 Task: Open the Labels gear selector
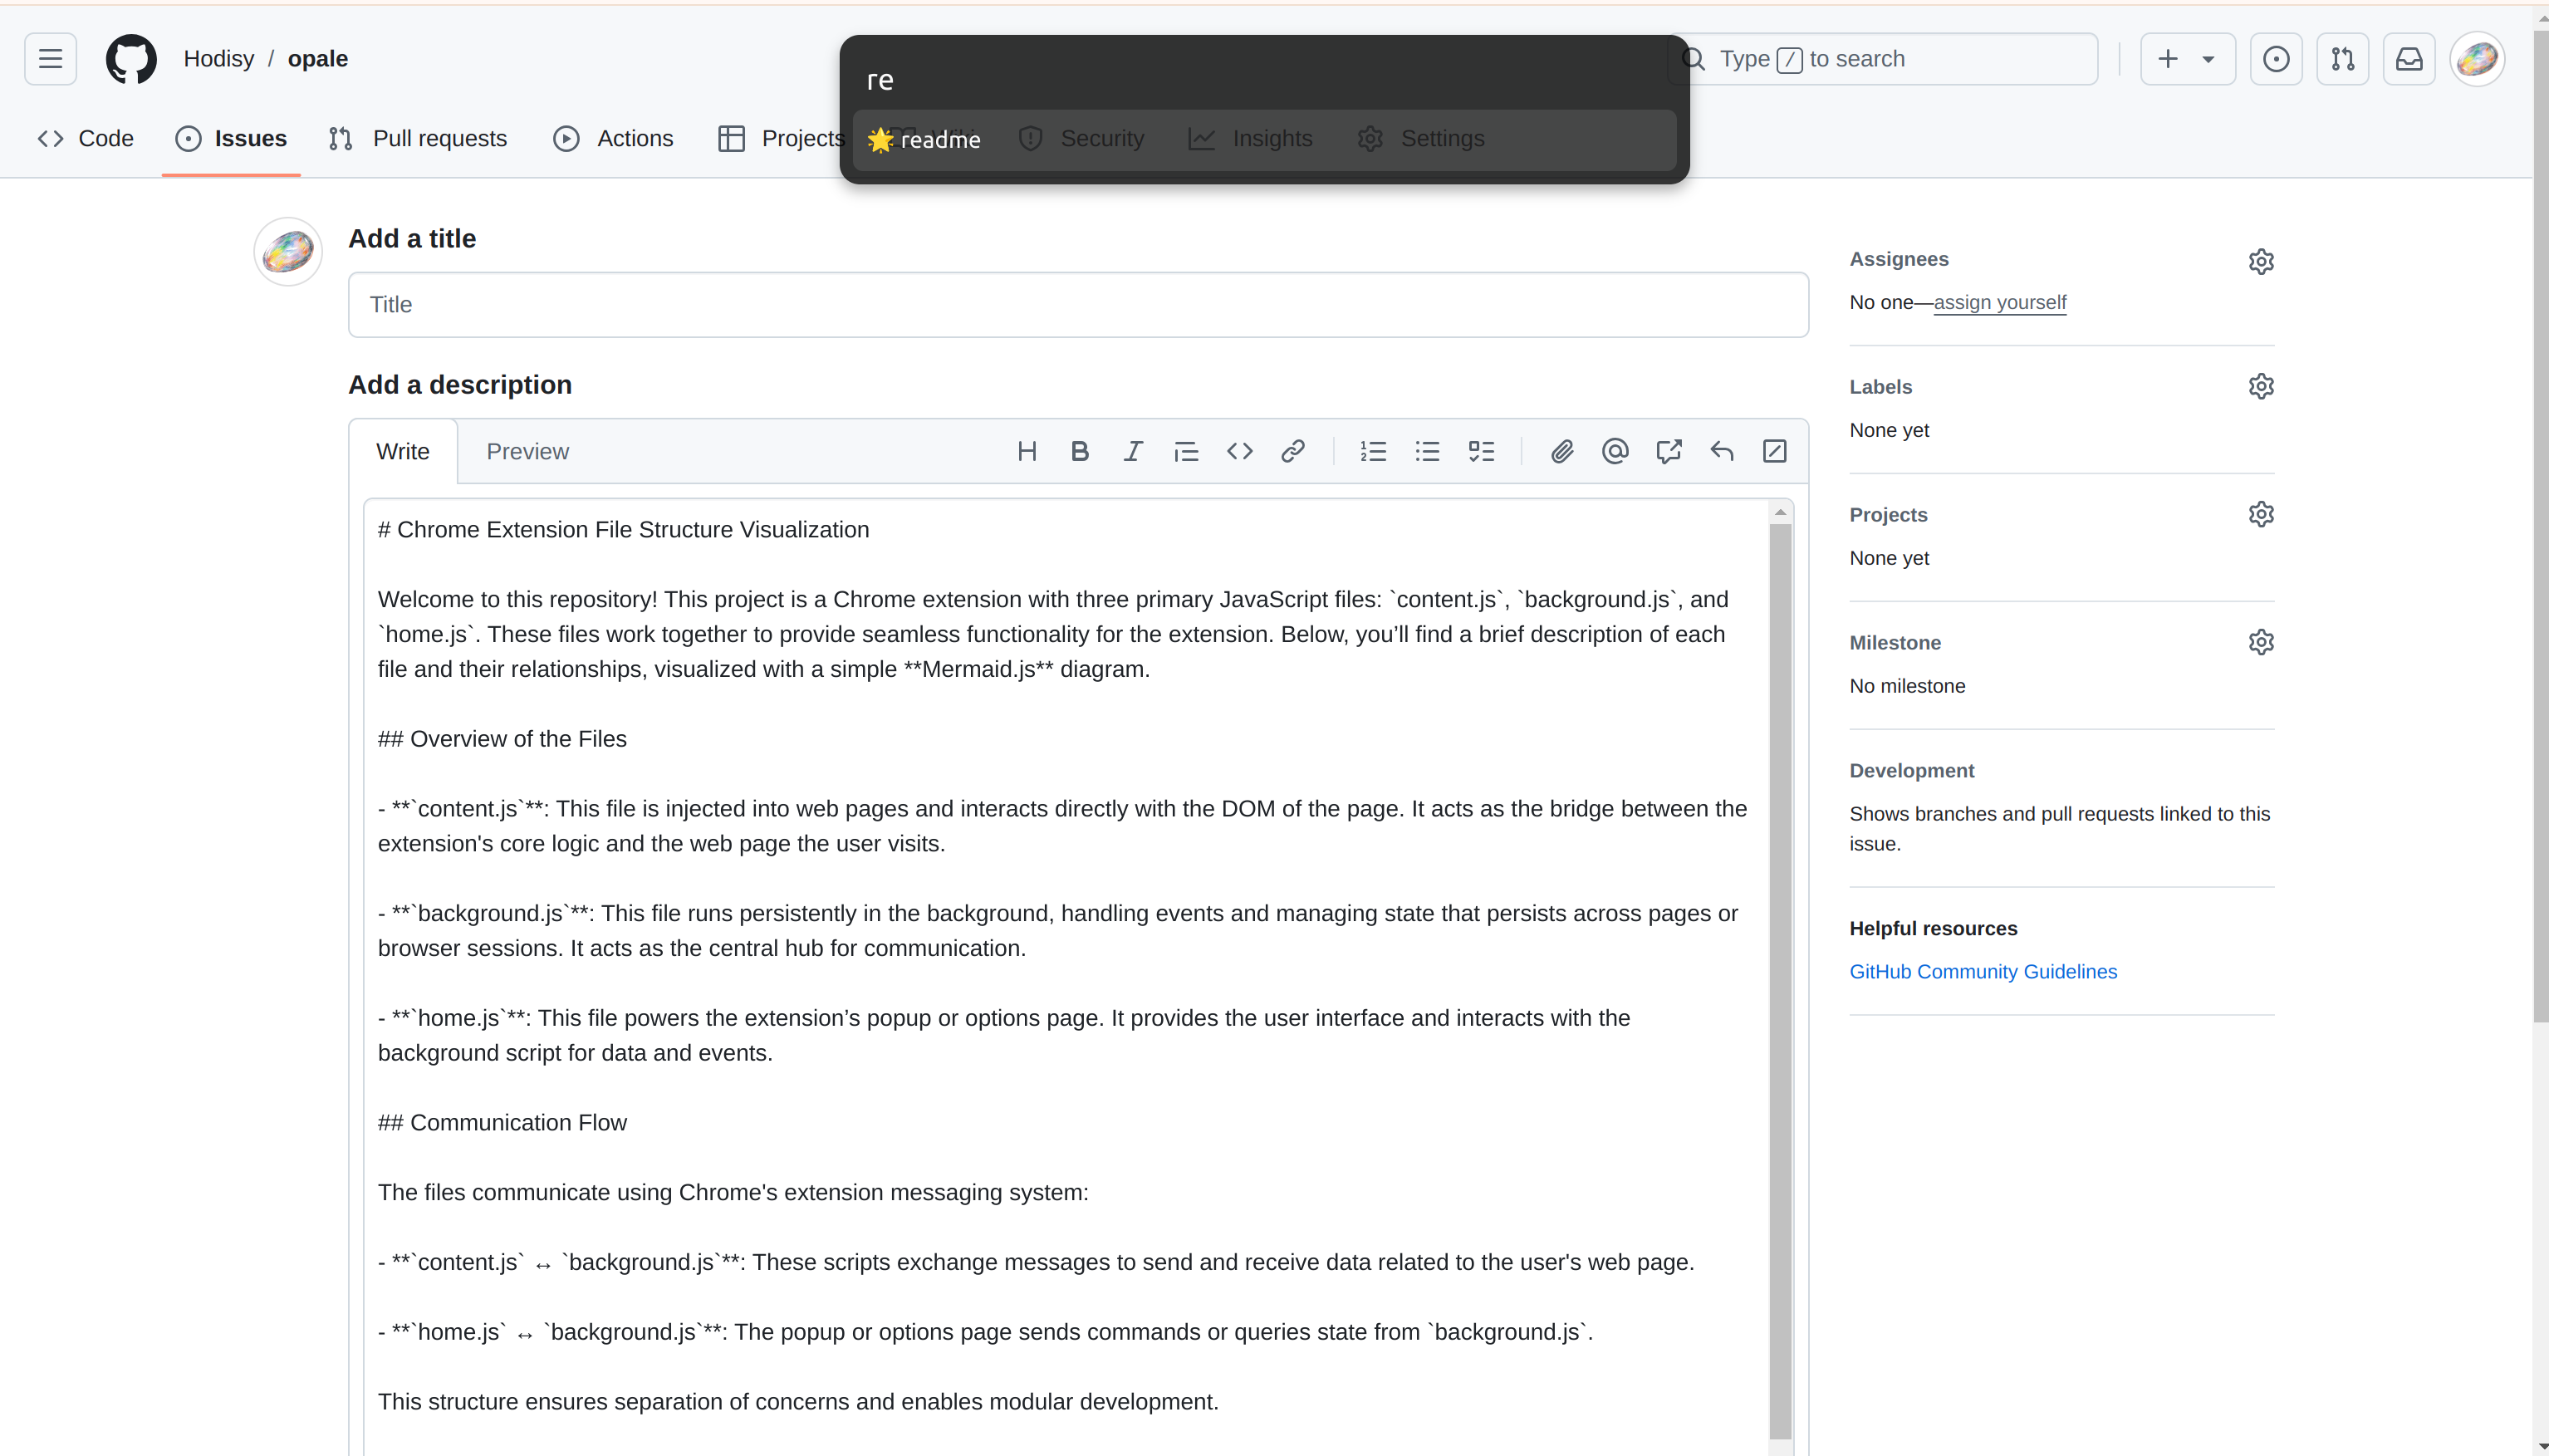click(x=2261, y=386)
